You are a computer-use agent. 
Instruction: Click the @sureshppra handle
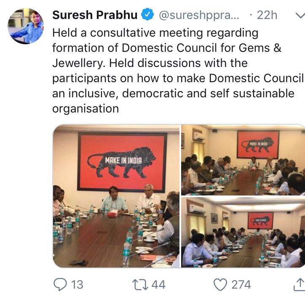click(199, 16)
